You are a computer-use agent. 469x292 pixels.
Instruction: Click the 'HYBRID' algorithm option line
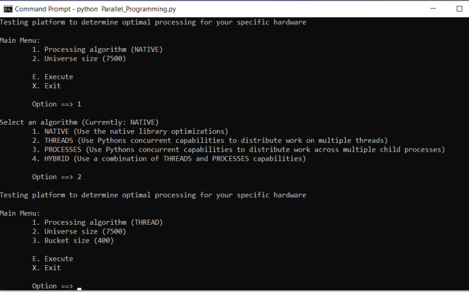[169, 159]
